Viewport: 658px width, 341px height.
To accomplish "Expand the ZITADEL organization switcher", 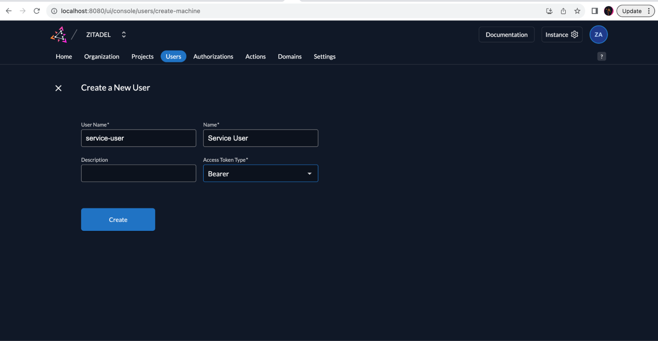I will [124, 35].
